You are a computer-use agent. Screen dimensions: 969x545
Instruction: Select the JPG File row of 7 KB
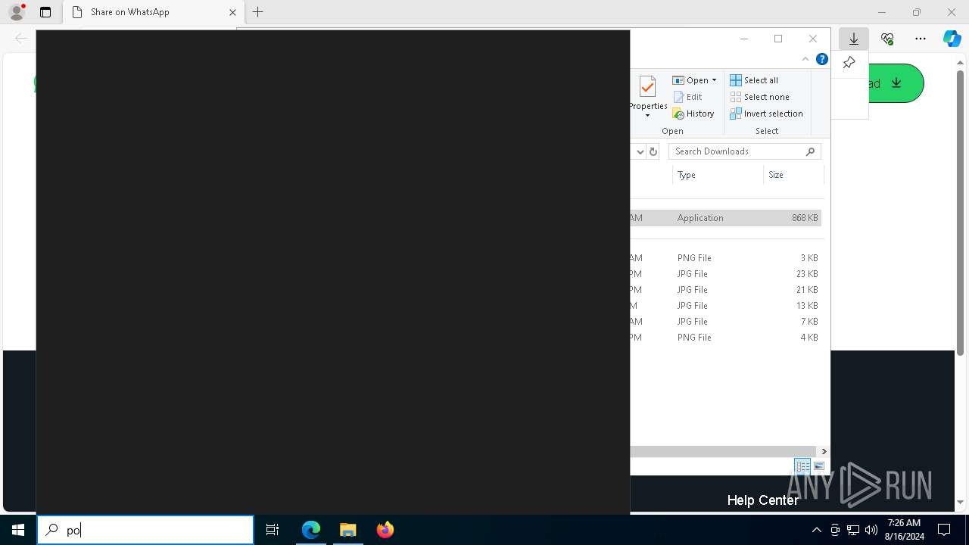[x=725, y=322]
